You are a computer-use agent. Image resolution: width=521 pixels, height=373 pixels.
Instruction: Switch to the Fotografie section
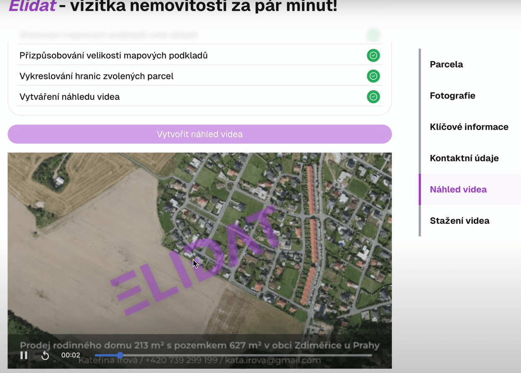[452, 95]
